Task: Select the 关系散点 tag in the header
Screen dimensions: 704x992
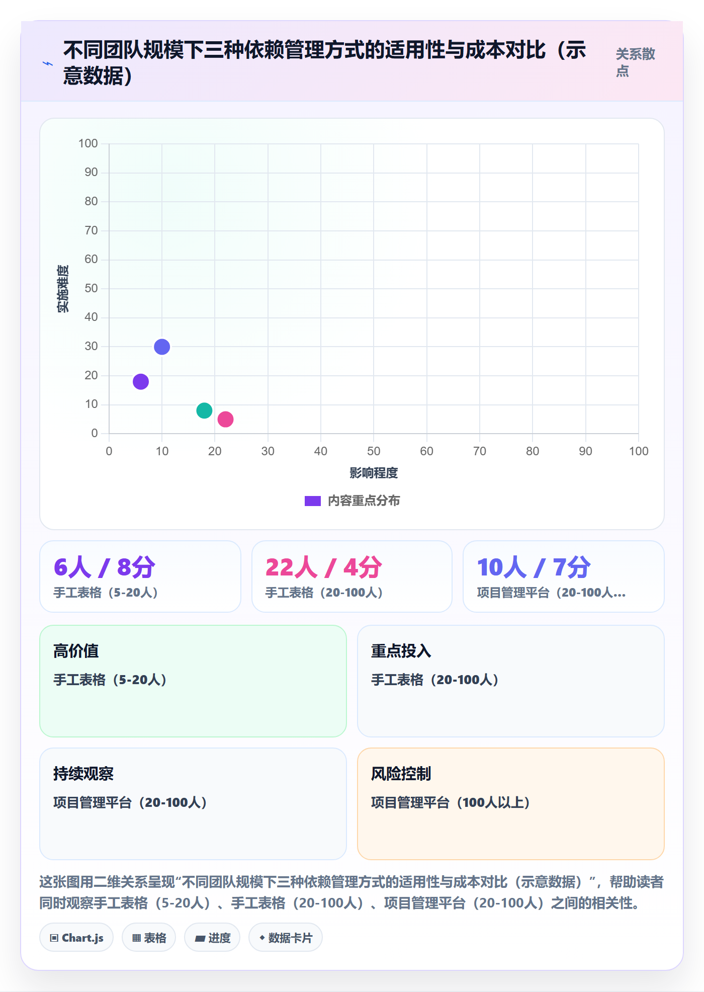Action: [x=636, y=62]
